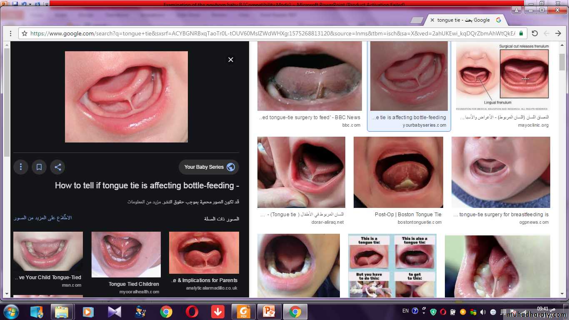
Task: Open Opera browser from the taskbar
Action: (192, 312)
